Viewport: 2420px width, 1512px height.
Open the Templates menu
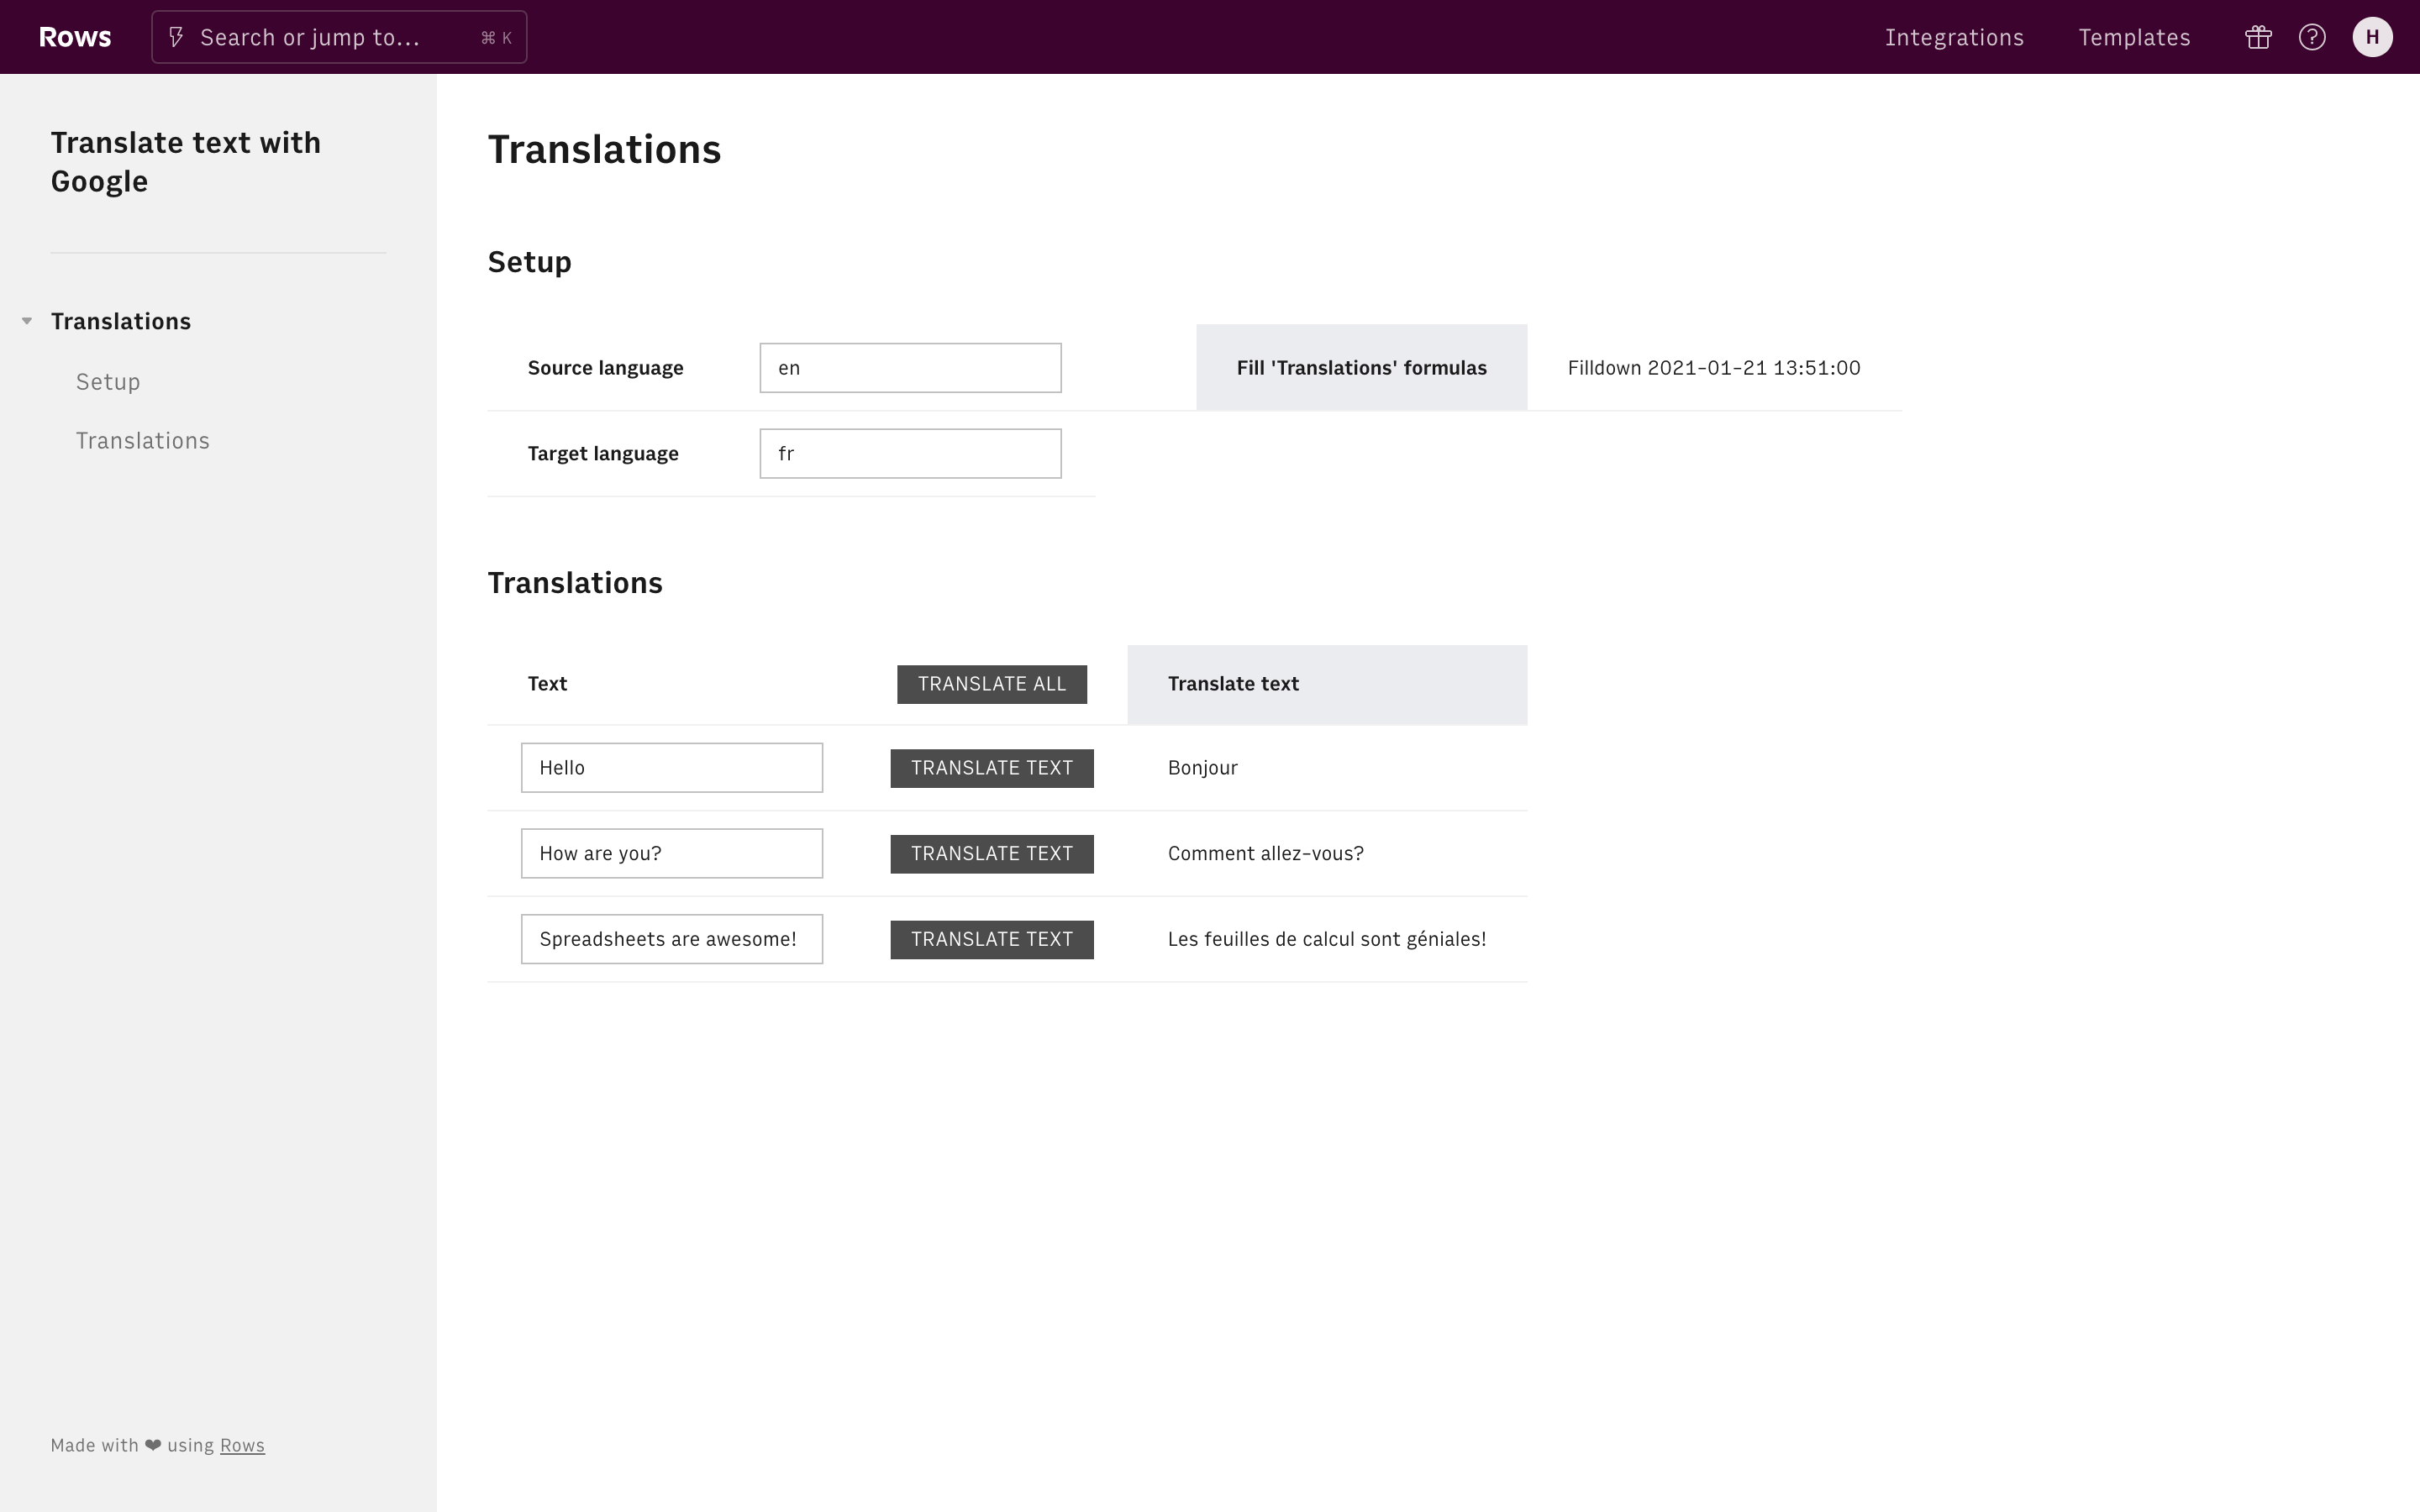pos(2134,37)
